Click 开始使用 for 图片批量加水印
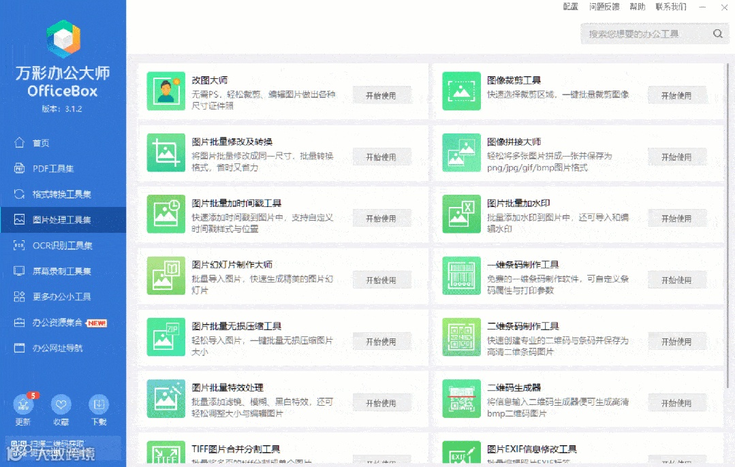 (x=677, y=219)
